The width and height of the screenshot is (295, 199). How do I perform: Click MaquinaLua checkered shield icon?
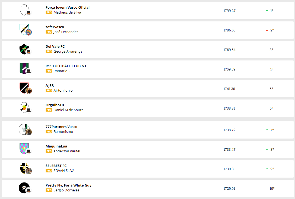tap(24, 148)
